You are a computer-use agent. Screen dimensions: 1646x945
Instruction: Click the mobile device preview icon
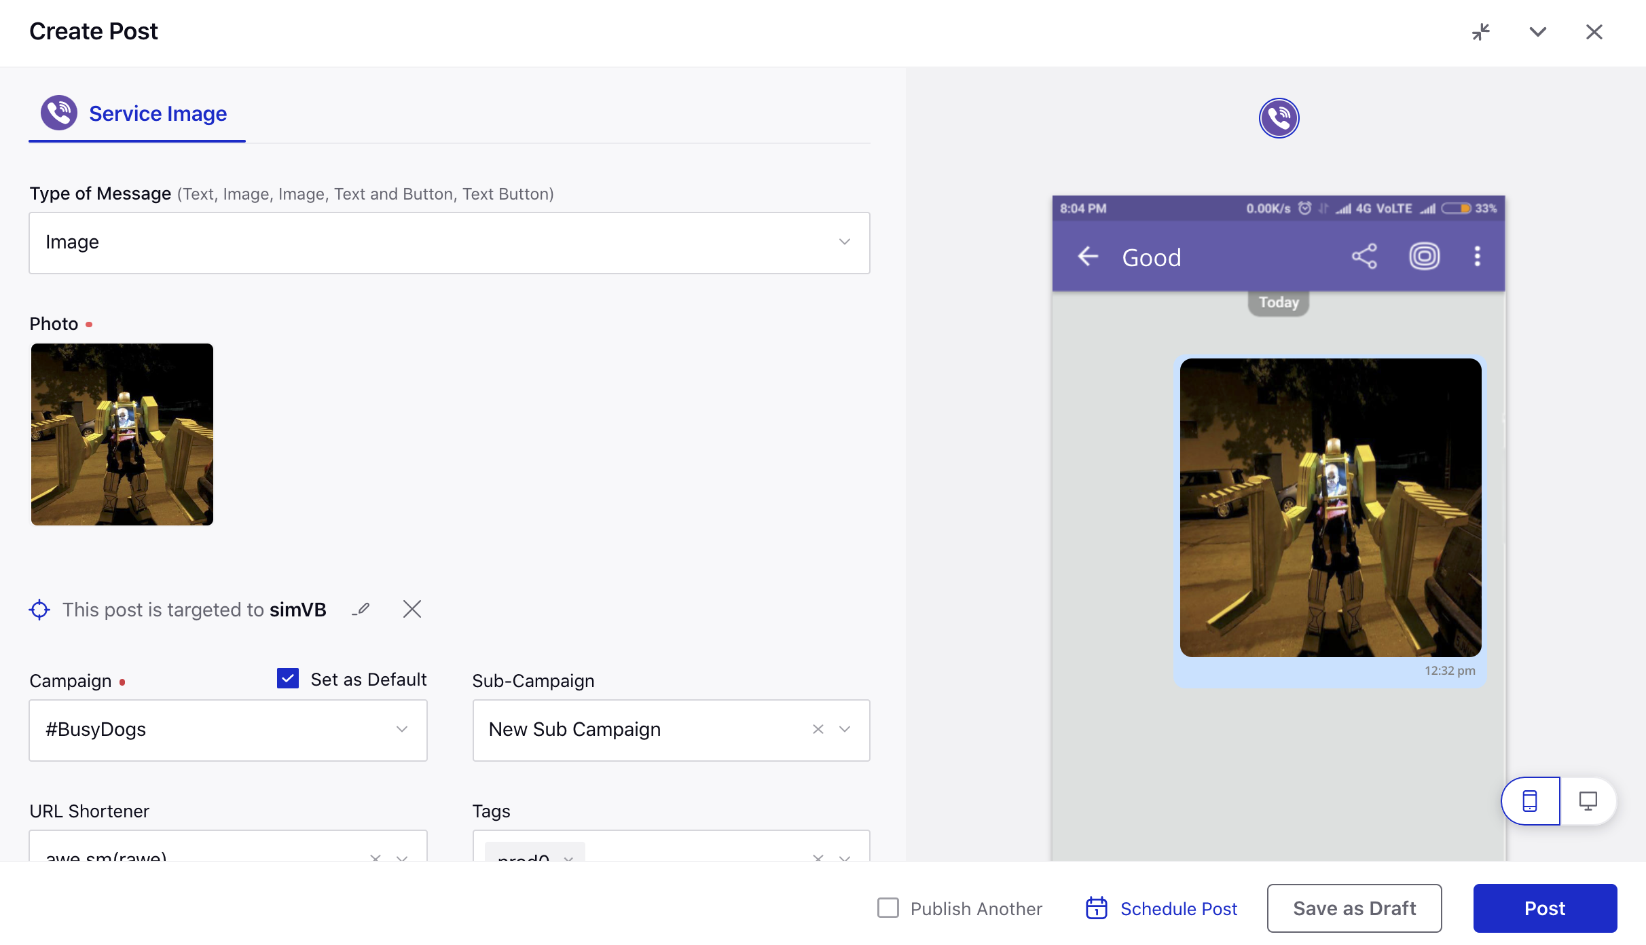click(1530, 800)
